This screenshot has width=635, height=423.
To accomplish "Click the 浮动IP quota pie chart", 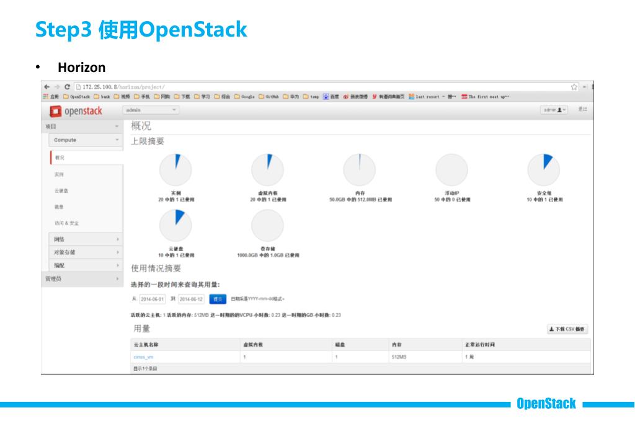I will 451,170.
